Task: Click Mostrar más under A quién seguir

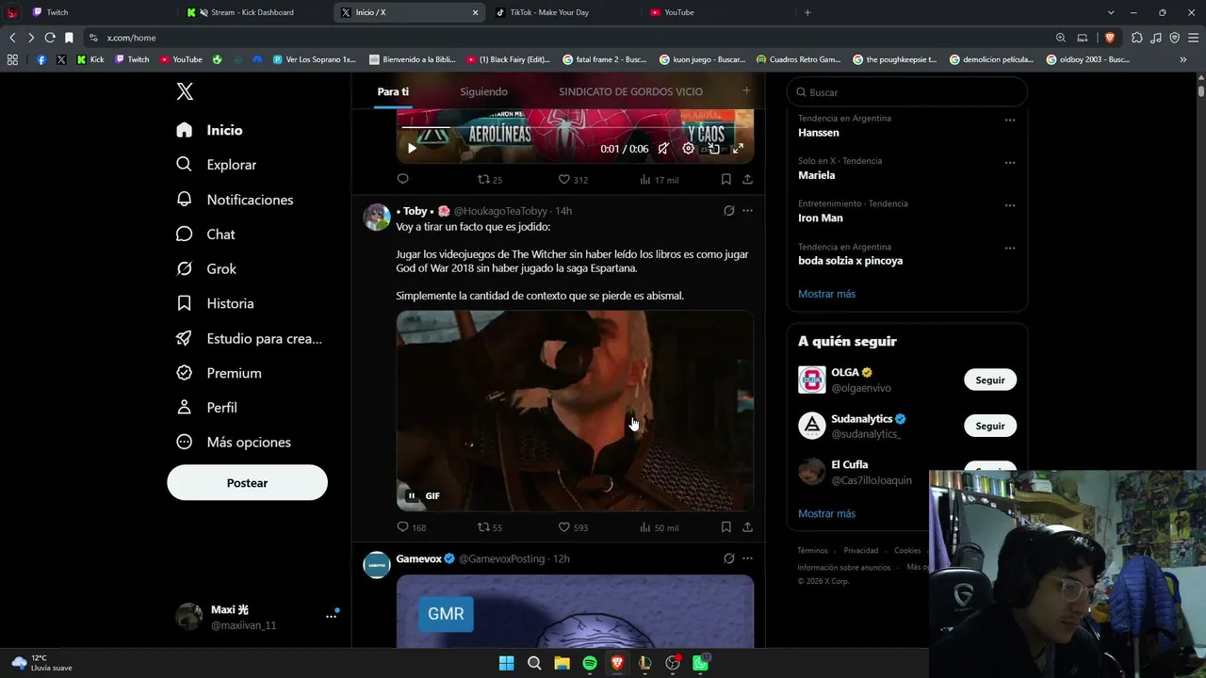Action: 826,513
